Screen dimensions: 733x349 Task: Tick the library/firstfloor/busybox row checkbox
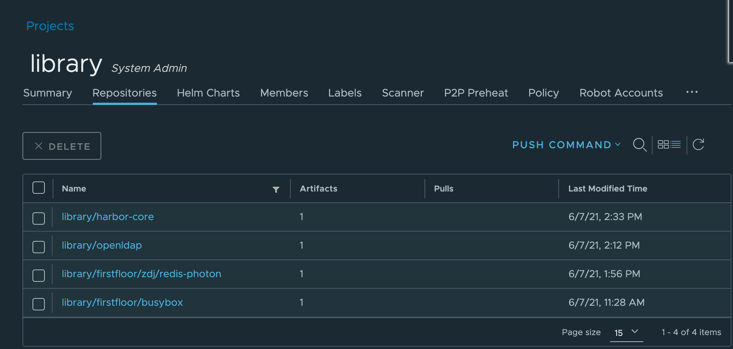click(x=39, y=304)
